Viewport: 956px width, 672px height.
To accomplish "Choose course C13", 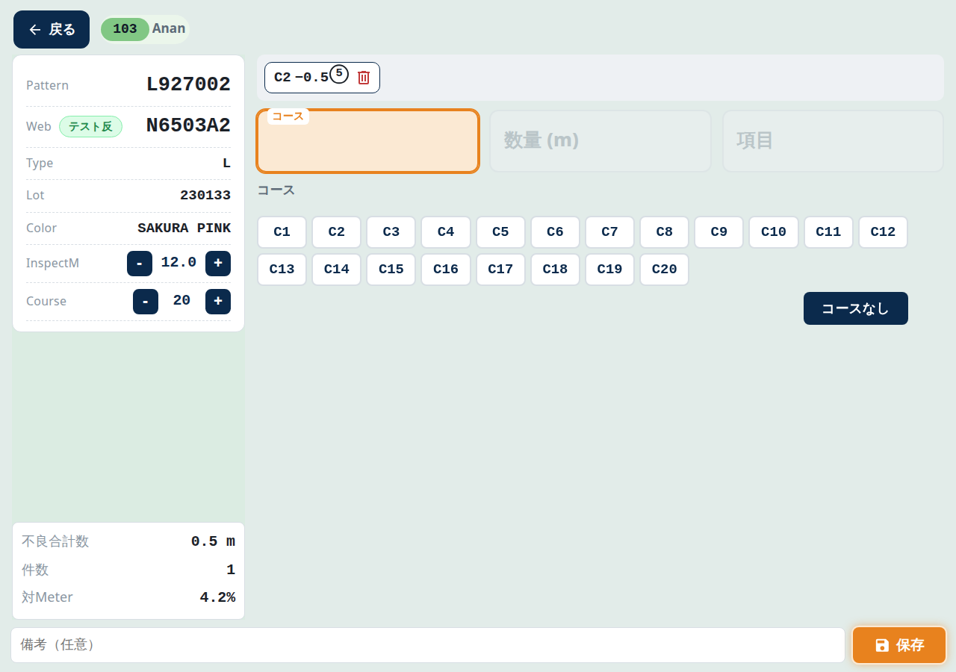I will point(282,270).
